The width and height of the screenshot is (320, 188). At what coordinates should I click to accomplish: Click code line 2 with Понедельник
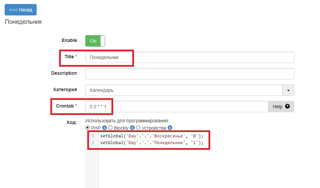tap(152, 142)
